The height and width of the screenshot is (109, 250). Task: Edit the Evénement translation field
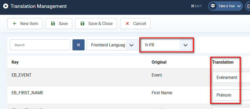tap(231, 78)
